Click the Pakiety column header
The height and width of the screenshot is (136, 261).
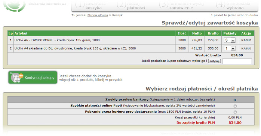[x=230, y=33]
